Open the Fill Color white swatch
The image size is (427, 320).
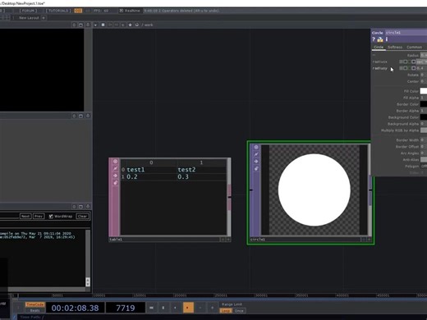point(424,91)
